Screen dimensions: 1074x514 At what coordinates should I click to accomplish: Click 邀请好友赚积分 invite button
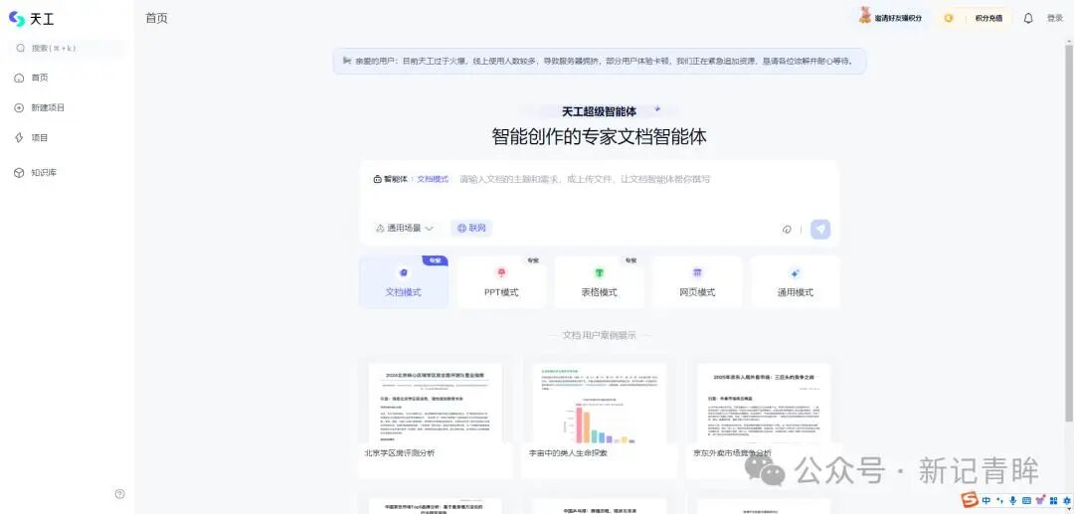tap(891, 18)
